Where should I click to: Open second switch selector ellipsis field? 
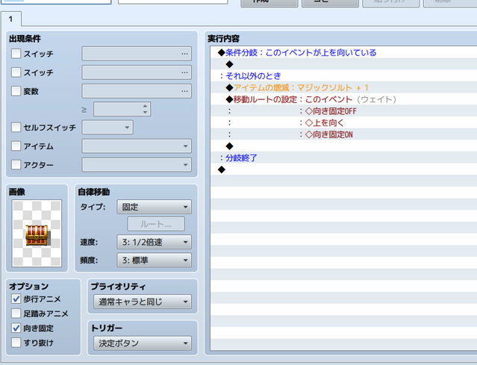[x=137, y=72]
